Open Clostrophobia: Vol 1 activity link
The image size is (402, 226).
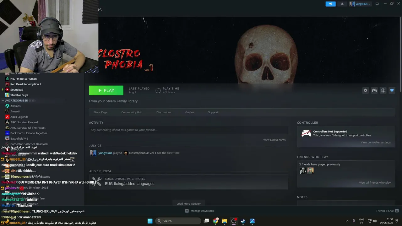[143, 153]
